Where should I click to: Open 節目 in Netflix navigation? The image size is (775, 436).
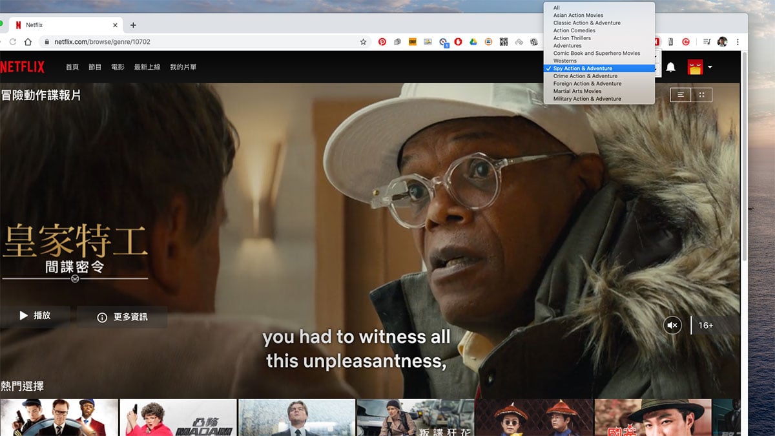click(x=95, y=67)
